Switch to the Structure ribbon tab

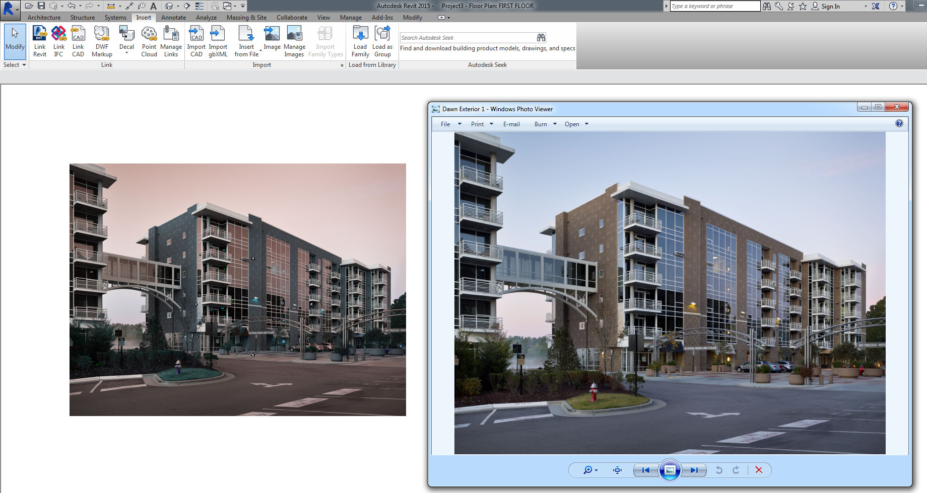[83, 18]
